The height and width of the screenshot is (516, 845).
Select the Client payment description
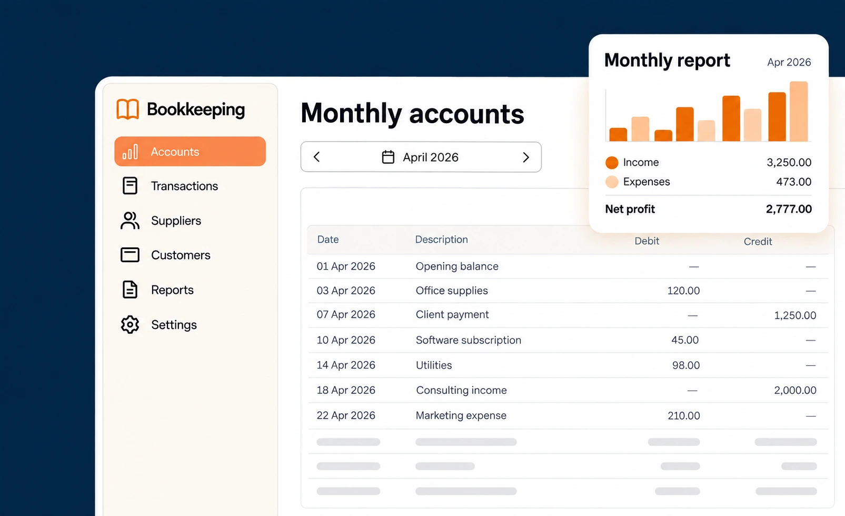[x=452, y=315]
